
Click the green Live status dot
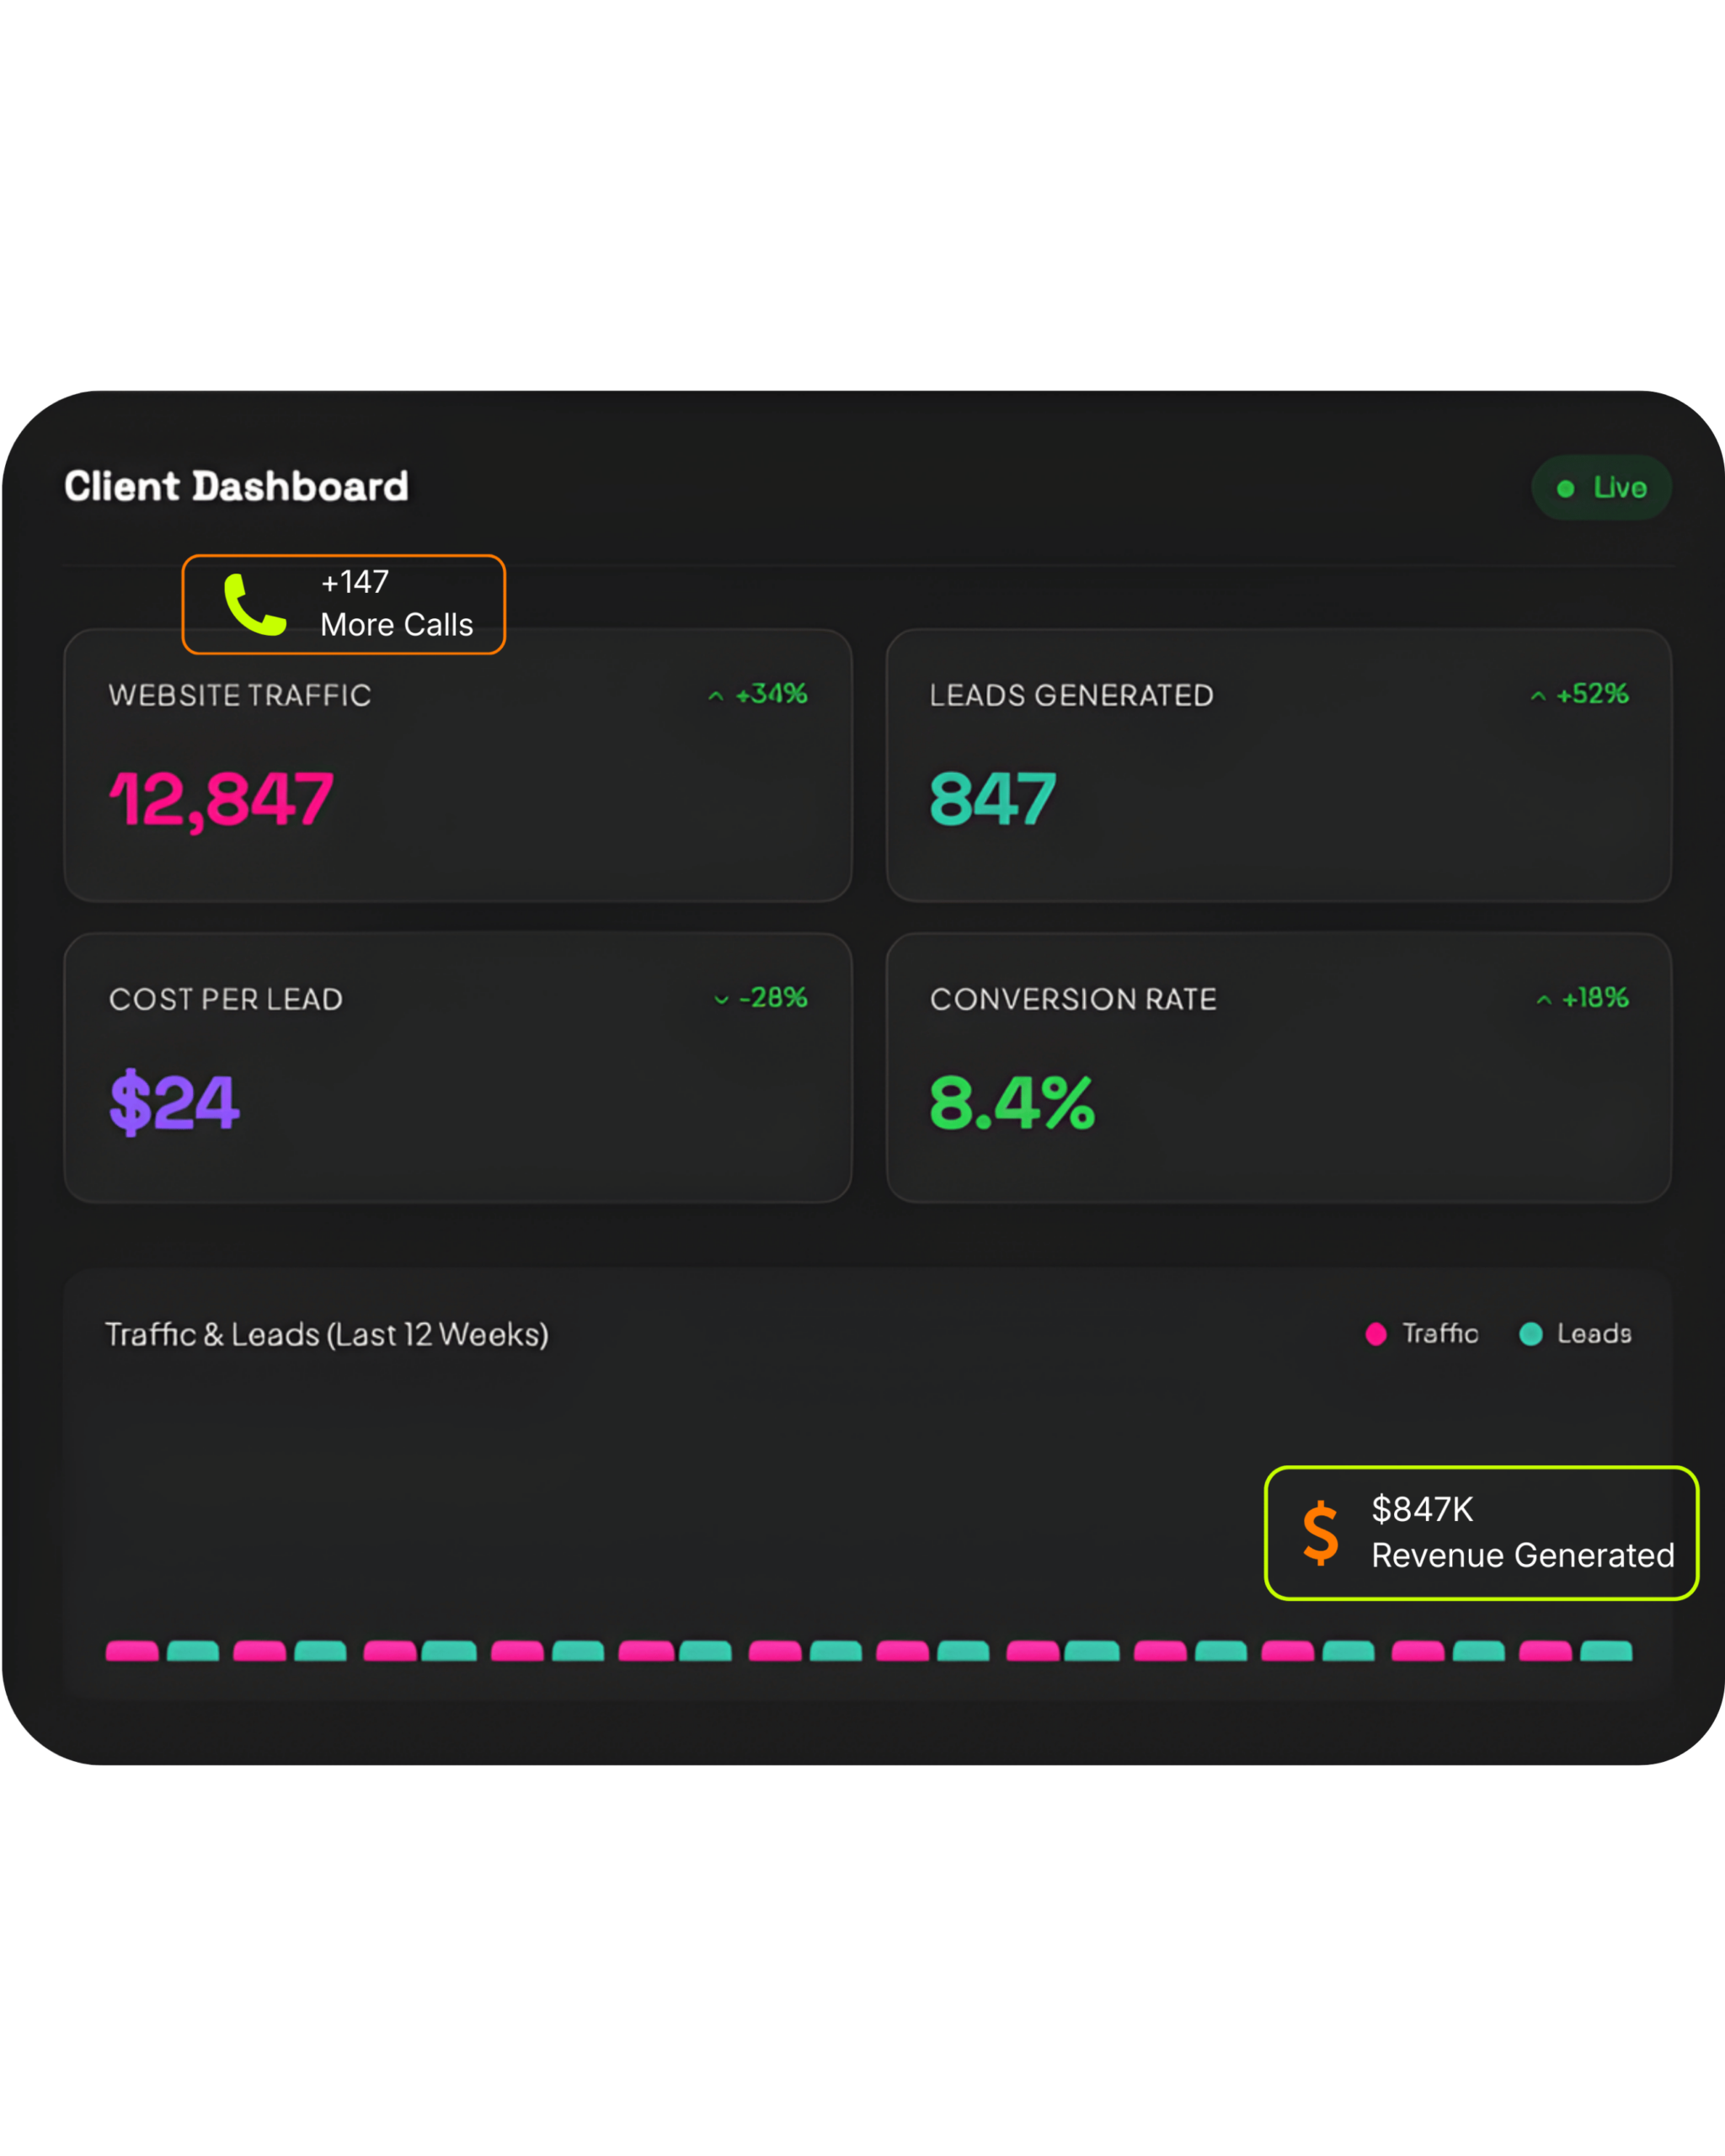click(1565, 488)
